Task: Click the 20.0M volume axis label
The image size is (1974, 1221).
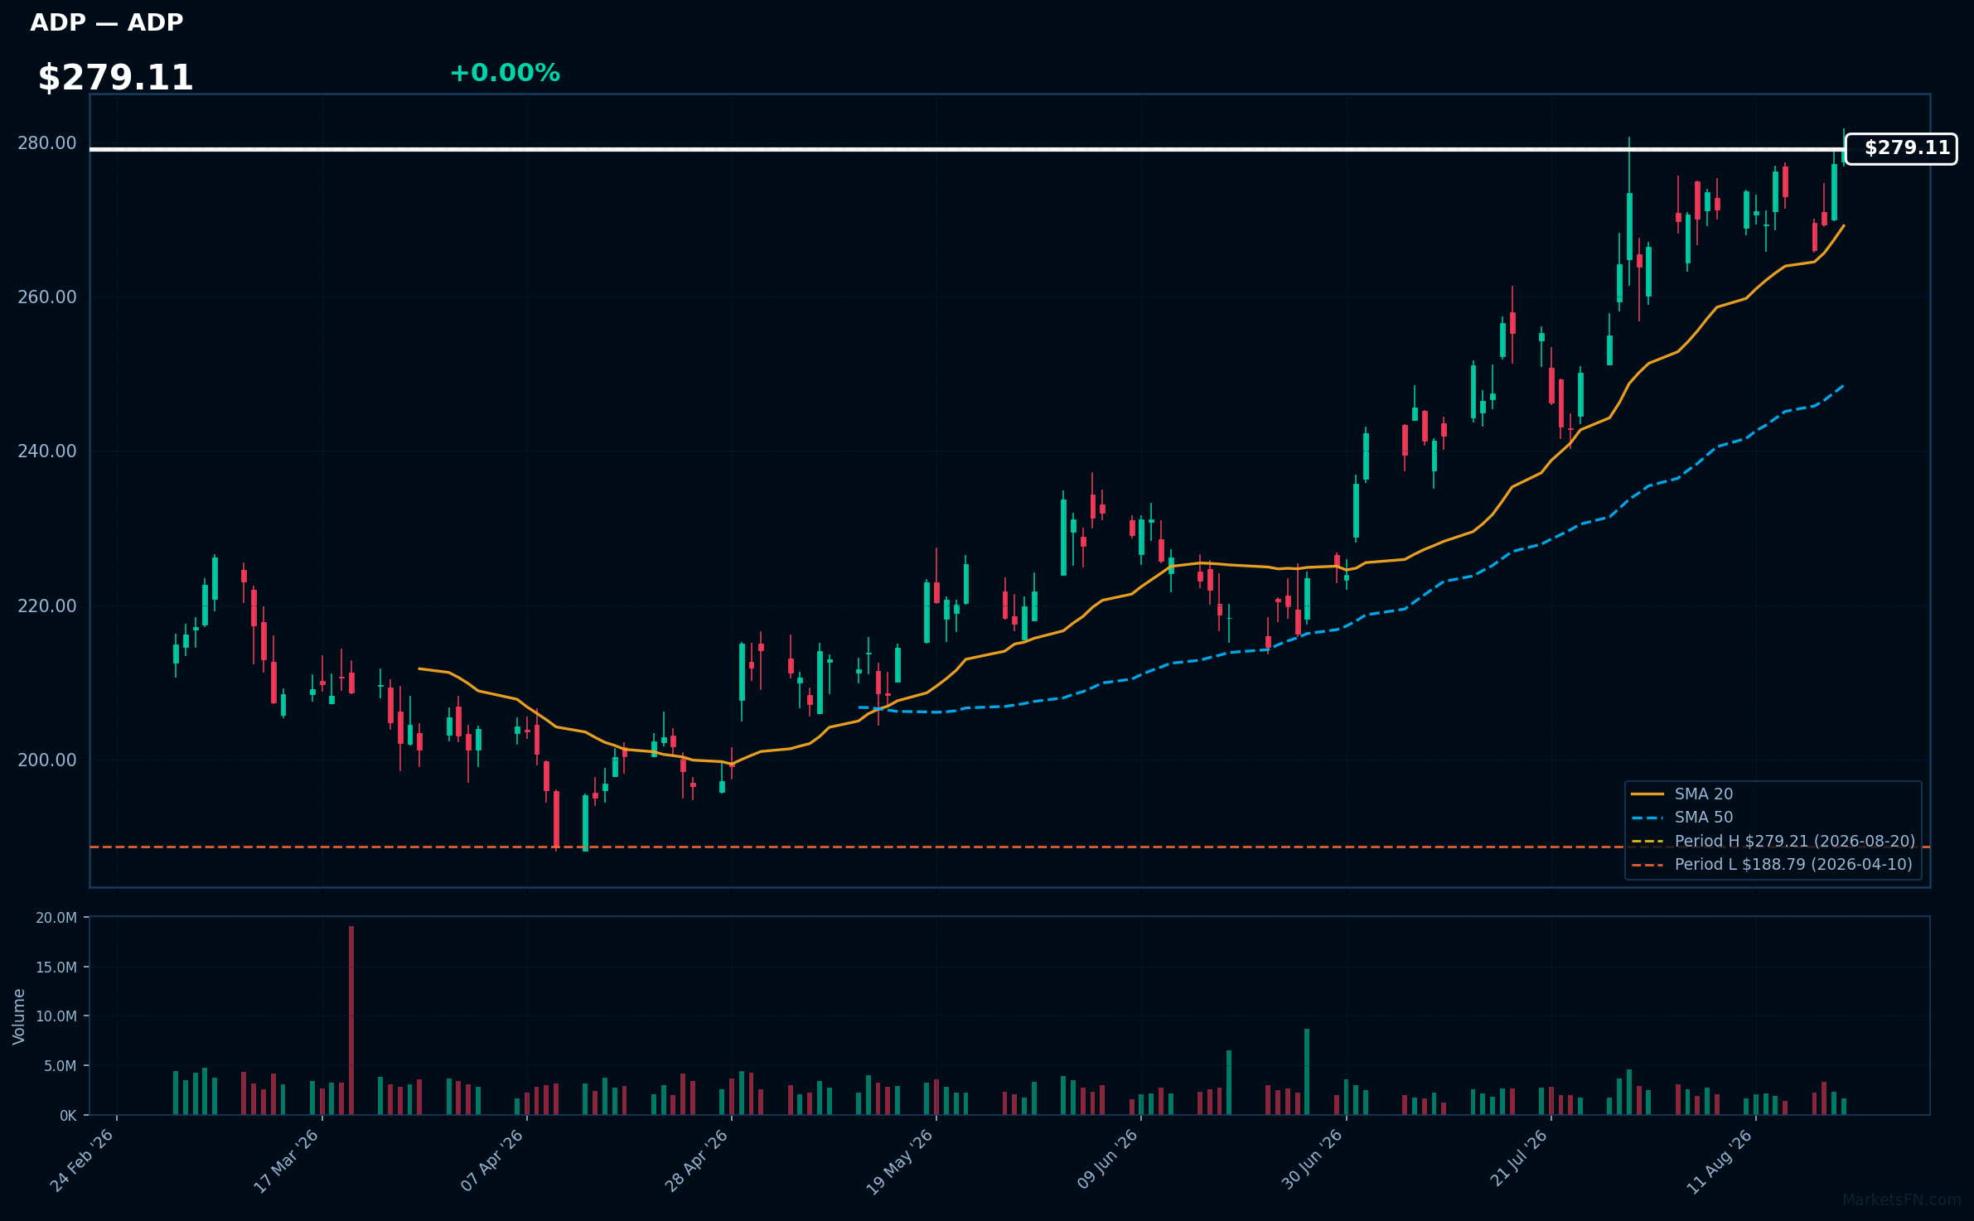Action: point(56,918)
